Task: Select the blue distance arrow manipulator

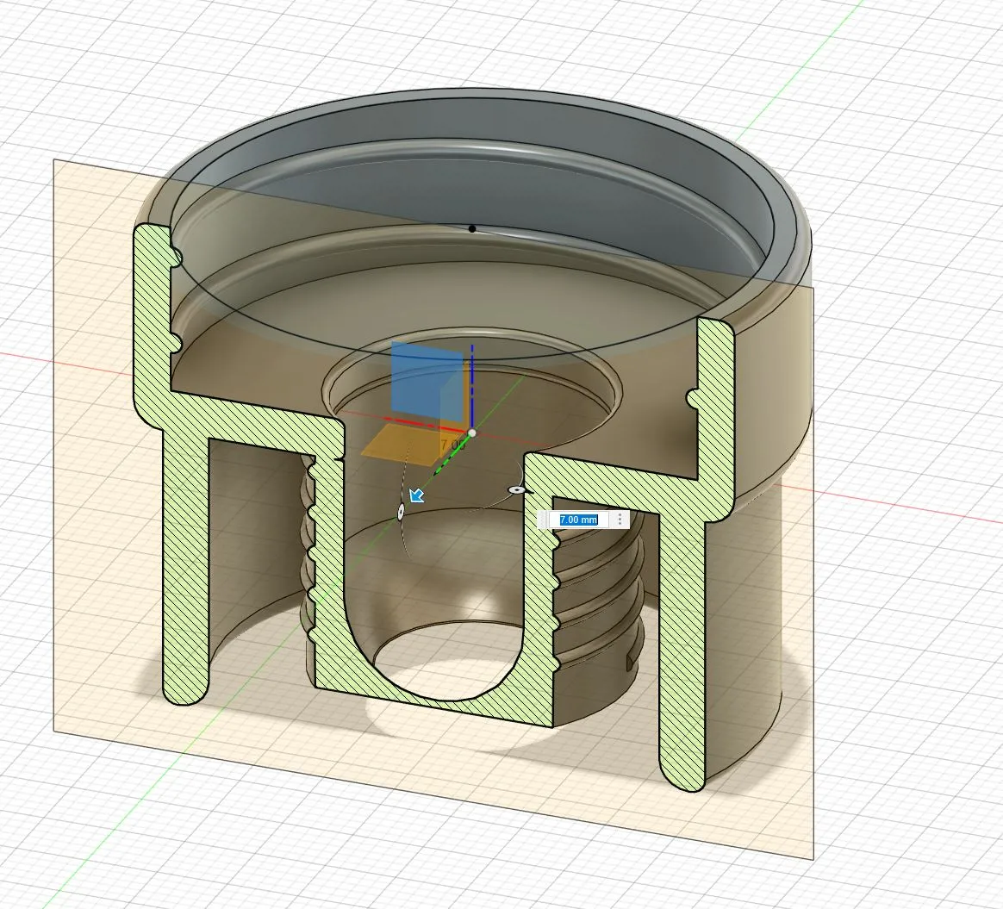Action: pos(417,495)
